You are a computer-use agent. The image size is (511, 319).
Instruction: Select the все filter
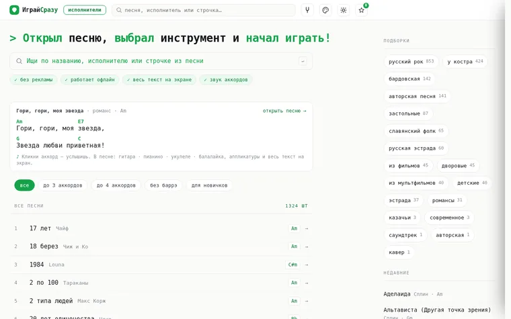click(x=24, y=185)
